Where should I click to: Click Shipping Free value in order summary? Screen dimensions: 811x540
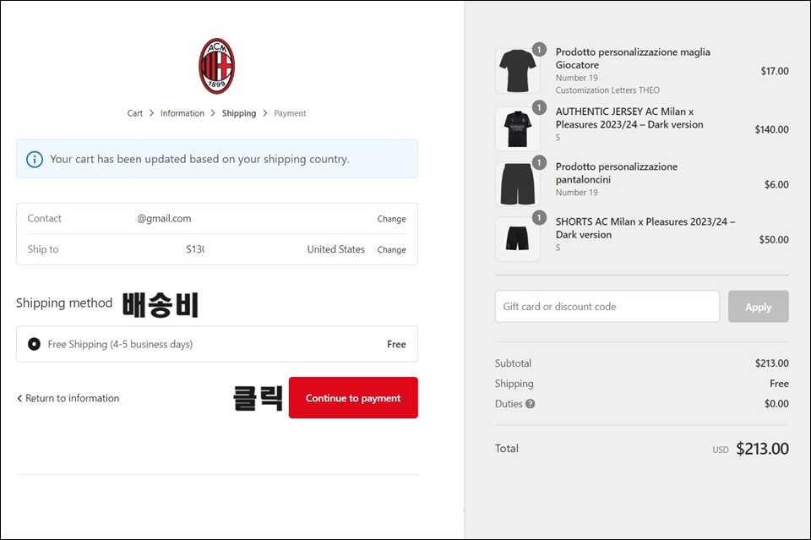coord(779,384)
